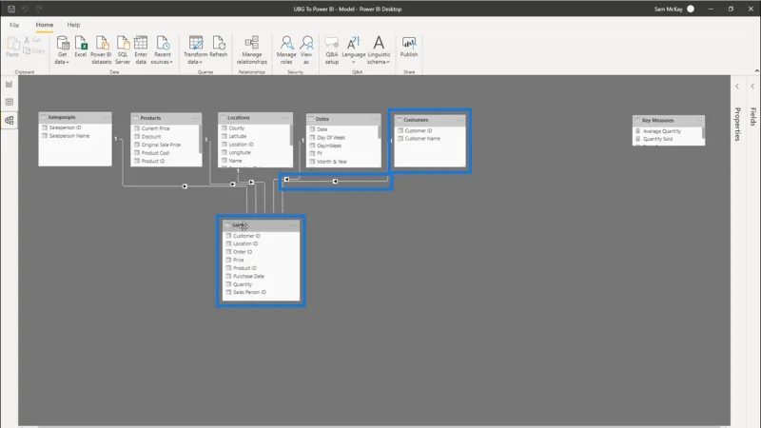Open Power BI datasets

coord(101,50)
